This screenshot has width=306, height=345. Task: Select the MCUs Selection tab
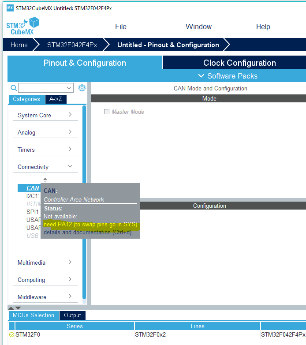(x=34, y=315)
